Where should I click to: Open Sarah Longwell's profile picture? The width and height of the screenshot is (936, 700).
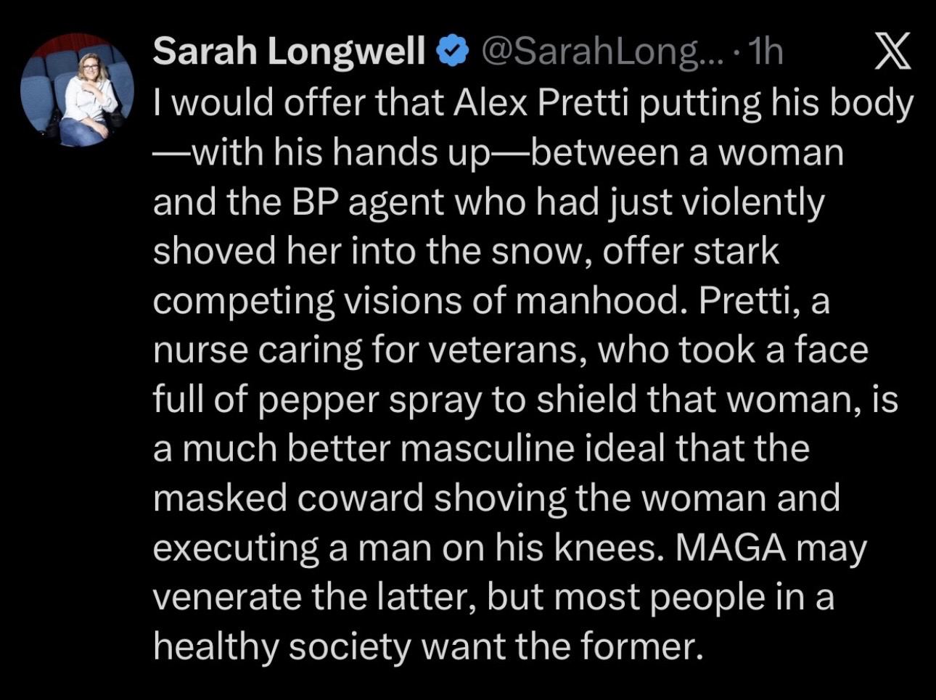point(78,91)
